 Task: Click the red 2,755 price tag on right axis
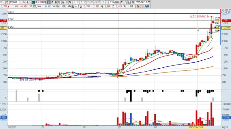coord(226,20)
